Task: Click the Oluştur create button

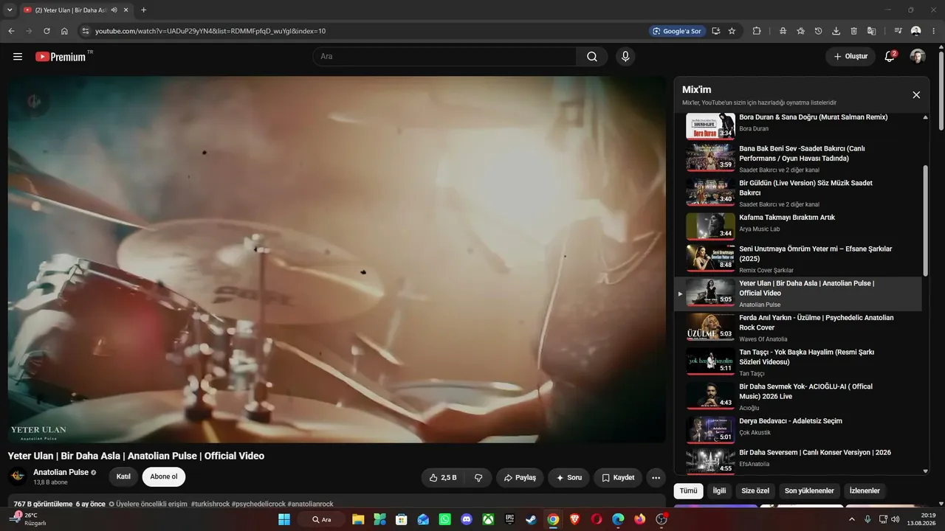Action: (x=850, y=57)
